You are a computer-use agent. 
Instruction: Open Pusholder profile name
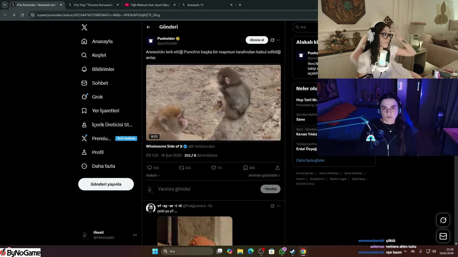[166, 39]
